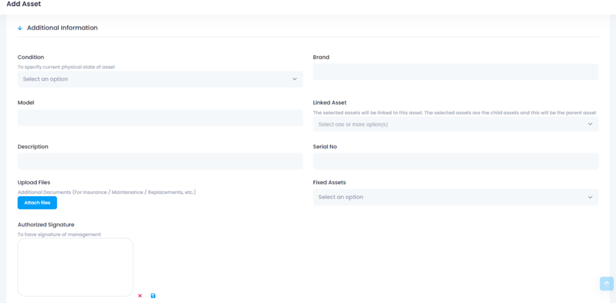The width and height of the screenshot is (616, 303).
Task: Click the Authorized Signature label
Action: click(x=46, y=225)
